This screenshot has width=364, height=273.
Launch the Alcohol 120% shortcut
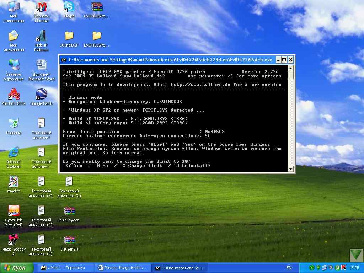coord(14,97)
